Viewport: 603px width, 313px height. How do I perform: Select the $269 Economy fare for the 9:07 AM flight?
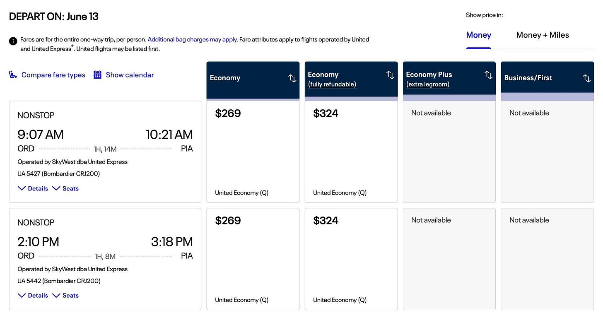pyautogui.click(x=253, y=152)
